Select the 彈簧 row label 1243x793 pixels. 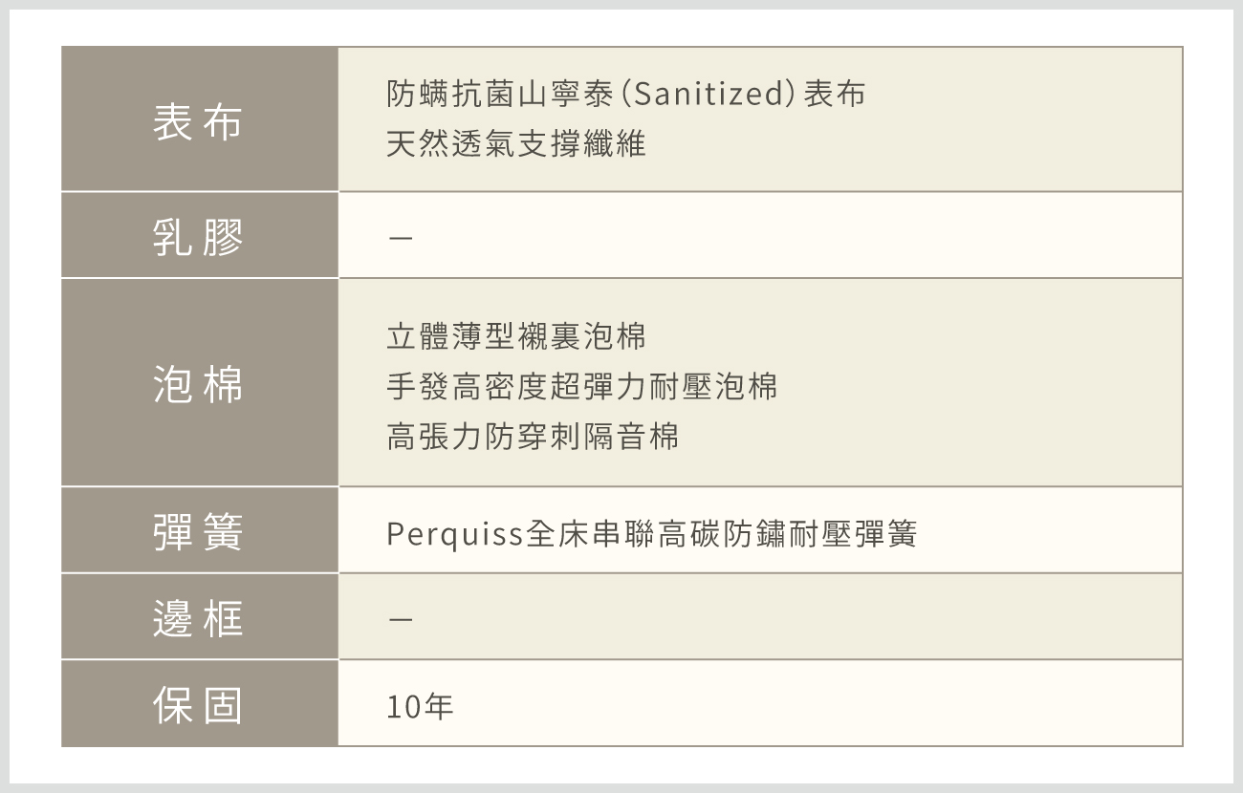pos(200,530)
